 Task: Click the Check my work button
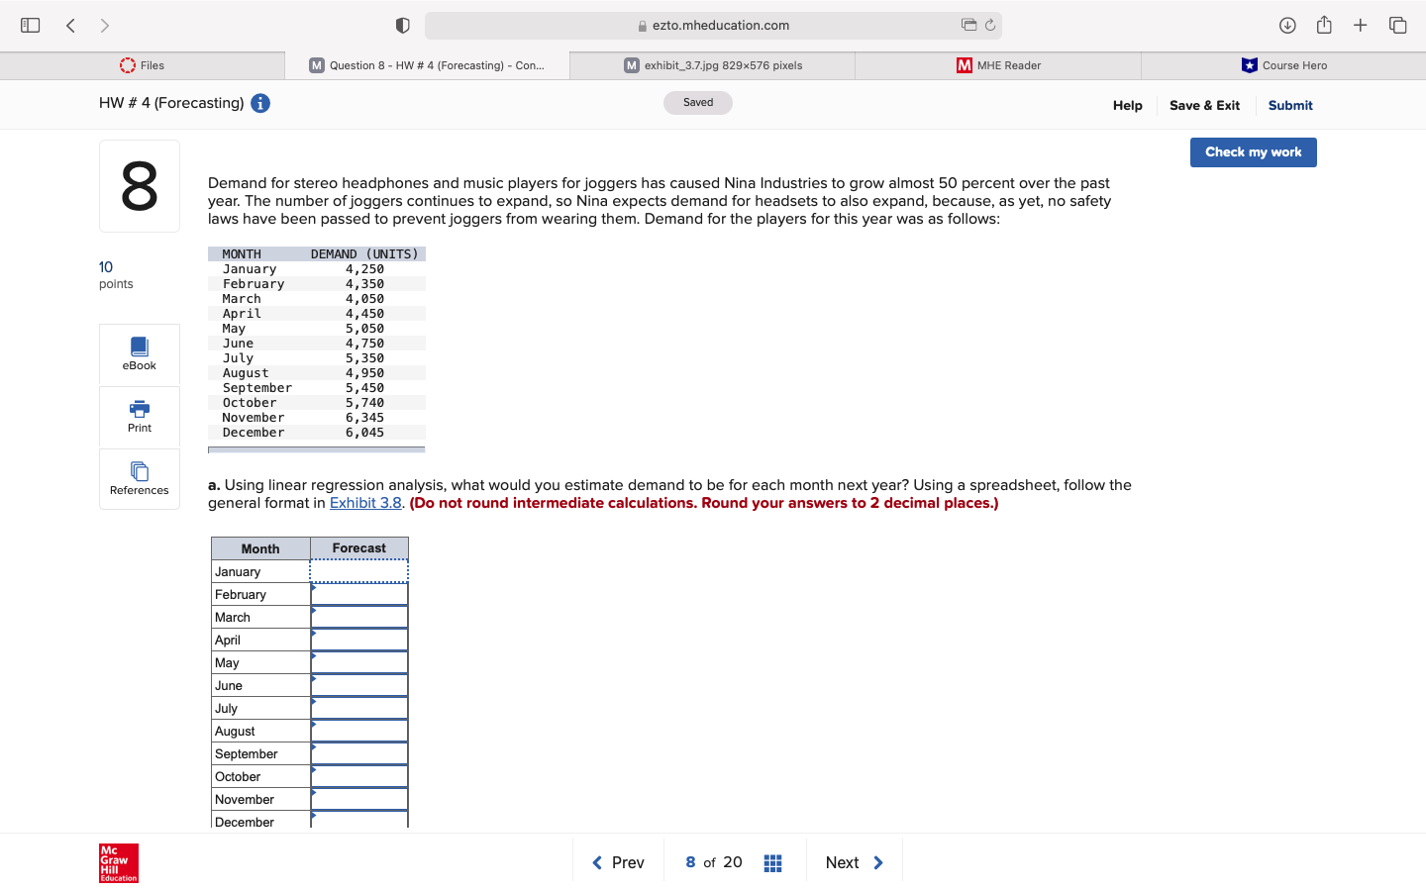(1253, 152)
